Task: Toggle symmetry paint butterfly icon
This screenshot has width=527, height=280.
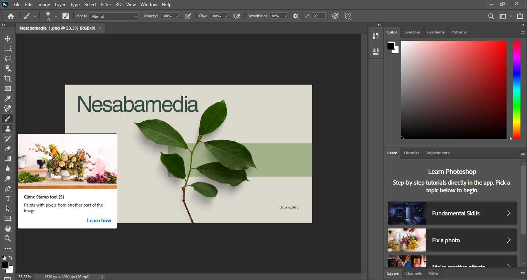Action: (x=348, y=16)
